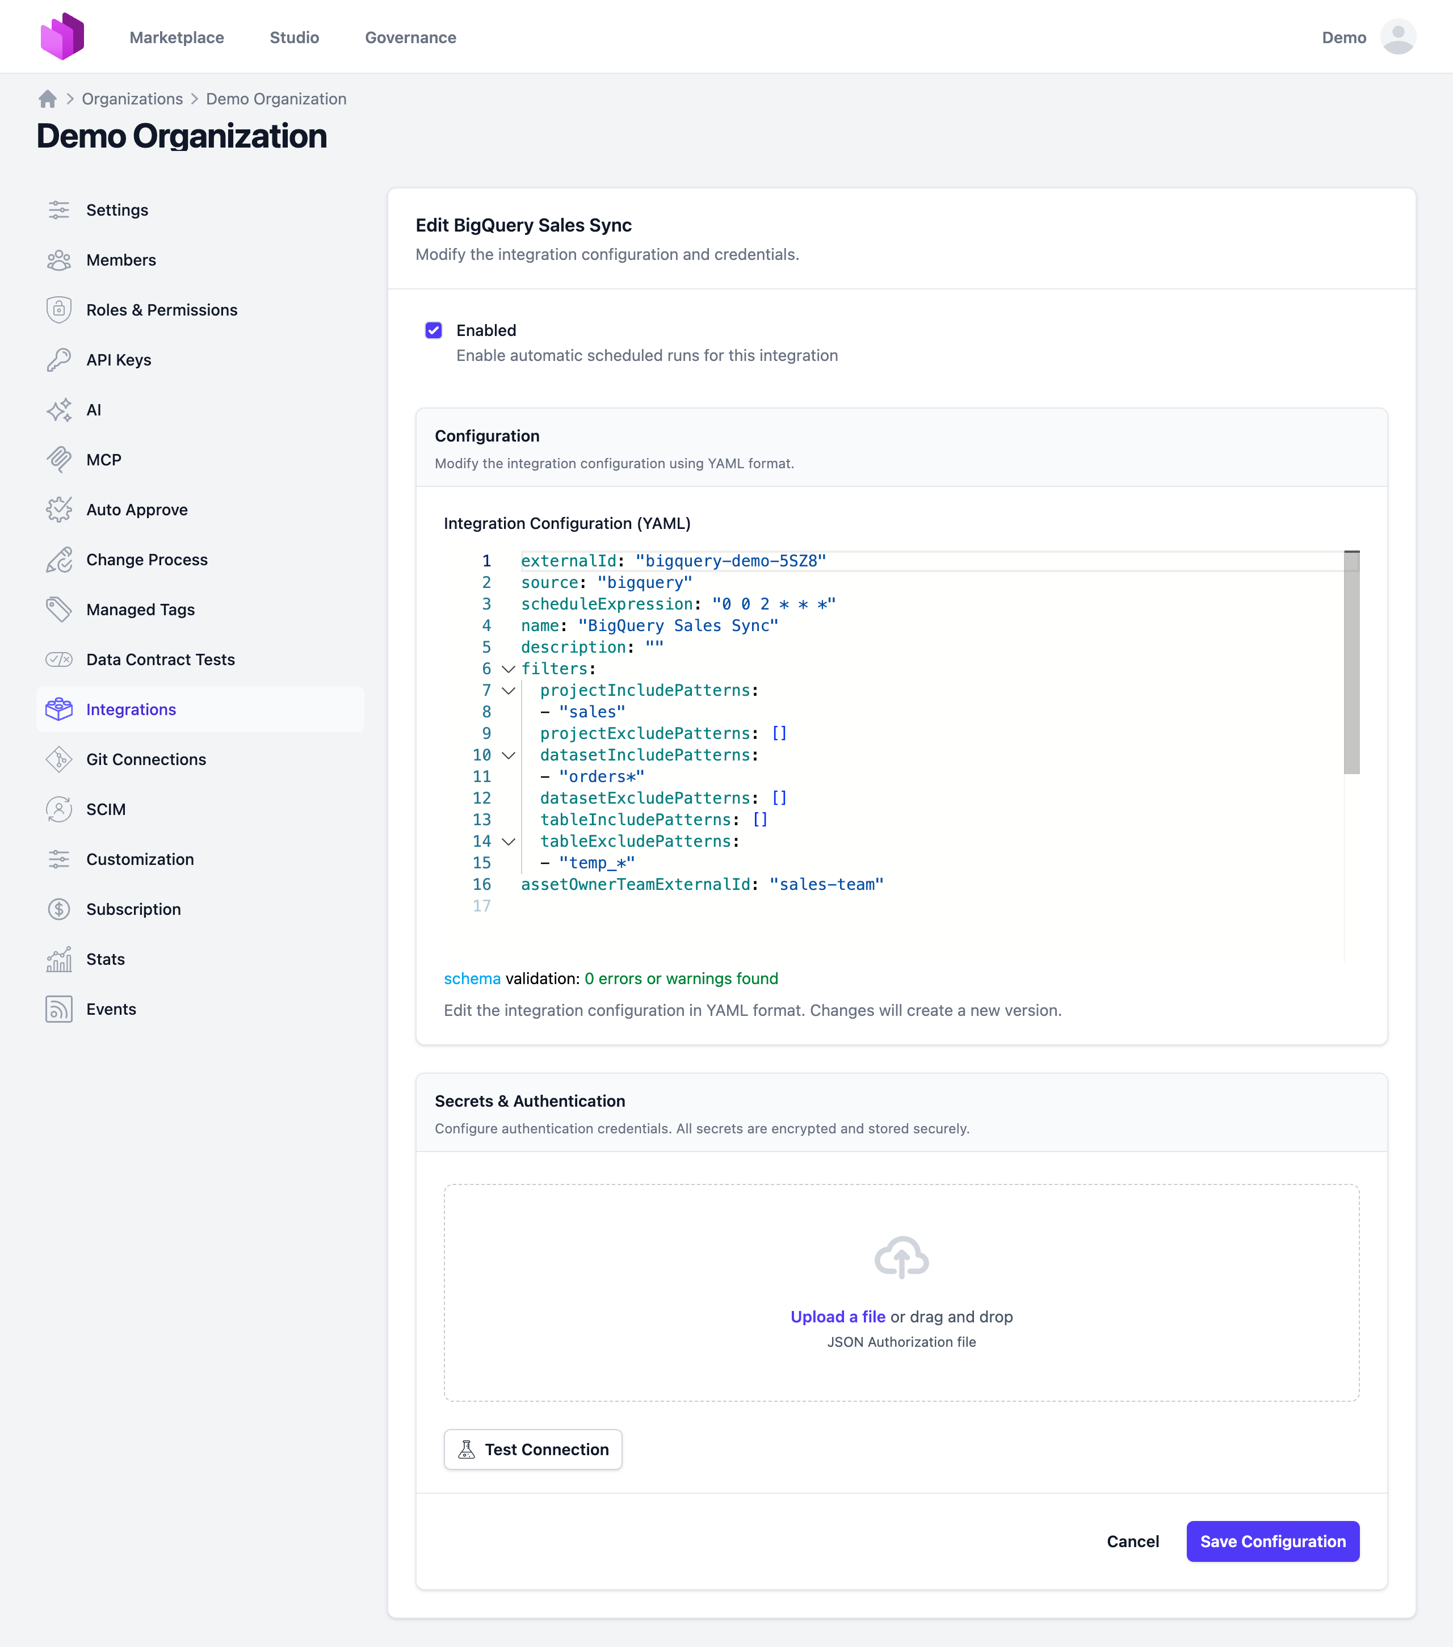This screenshot has width=1453, height=1647.
Task: Fold tableExcludePatterns on line 14
Action: click(x=508, y=841)
